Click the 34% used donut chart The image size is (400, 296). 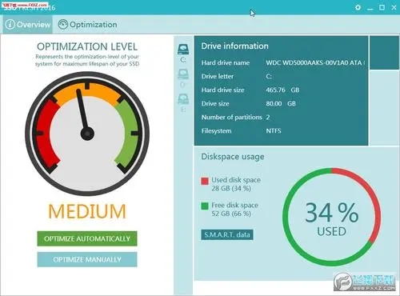pos(331,217)
